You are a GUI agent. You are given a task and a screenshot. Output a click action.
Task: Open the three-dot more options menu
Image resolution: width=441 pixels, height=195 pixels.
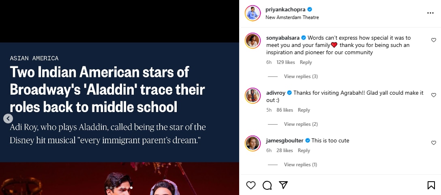pos(430,13)
